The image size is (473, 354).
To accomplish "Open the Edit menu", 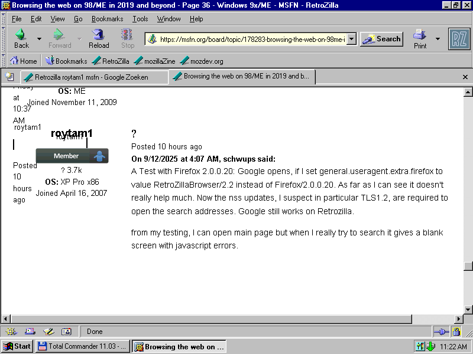I will 36,19.
